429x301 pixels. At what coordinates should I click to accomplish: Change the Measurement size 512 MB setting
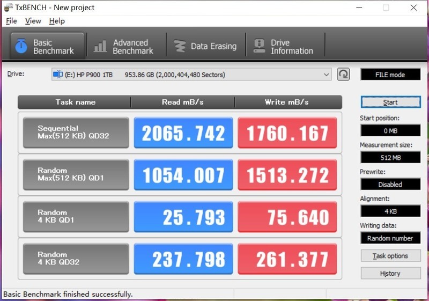[390, 157]
